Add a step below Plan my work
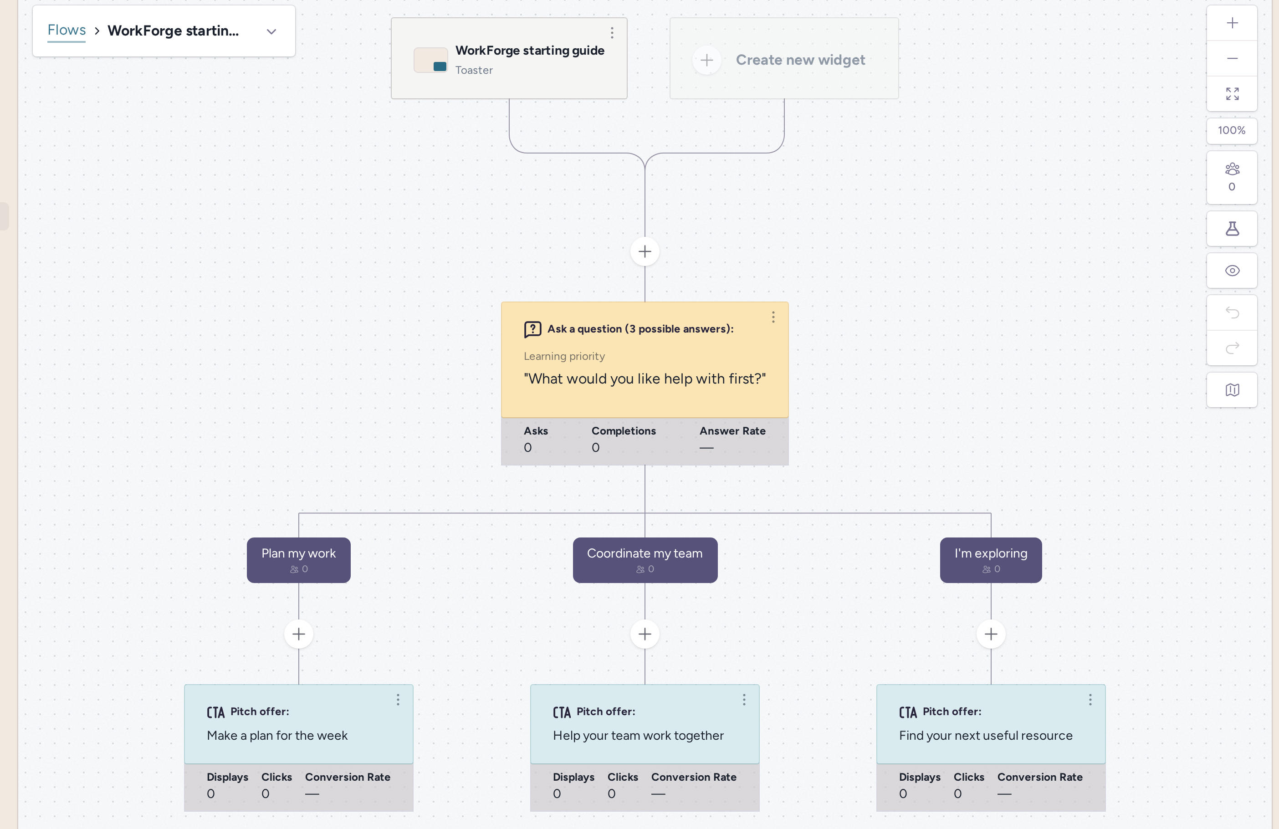 click(298, 634)
